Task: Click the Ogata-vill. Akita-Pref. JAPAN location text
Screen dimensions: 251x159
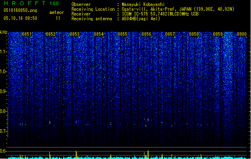Action: (x=178, y=9)
